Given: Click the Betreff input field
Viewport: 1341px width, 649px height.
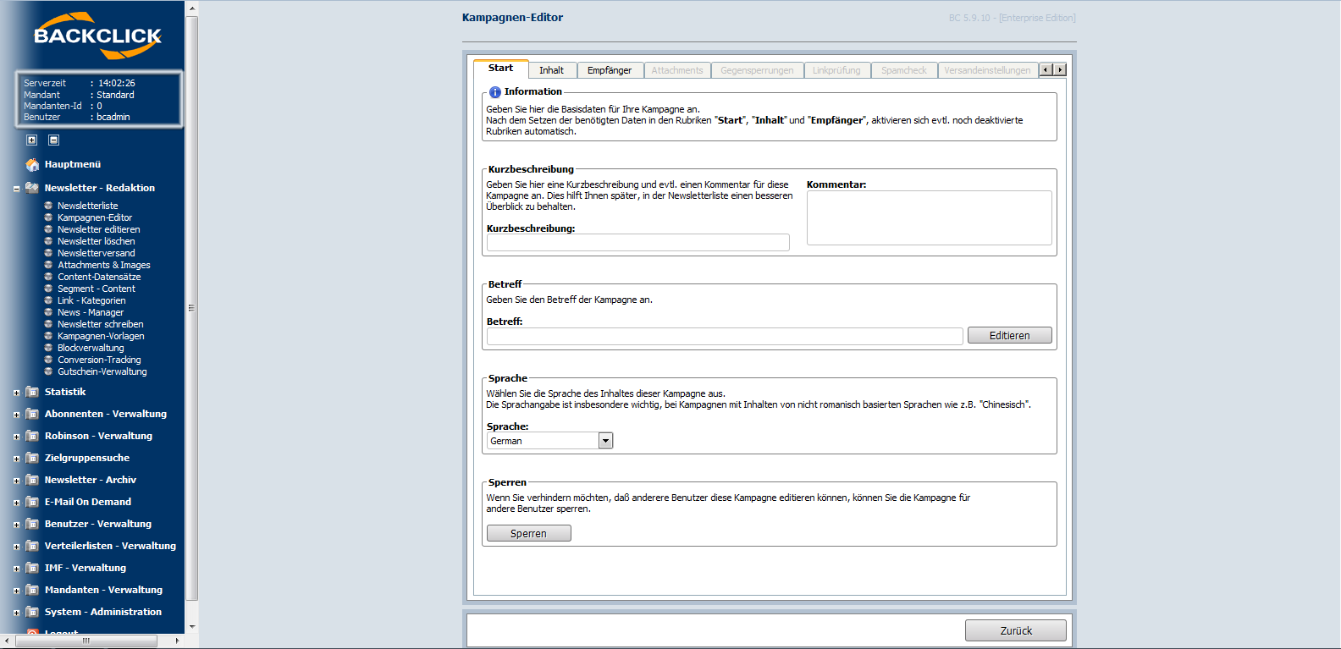Looking at the screenshot, I should pos(725,336).
